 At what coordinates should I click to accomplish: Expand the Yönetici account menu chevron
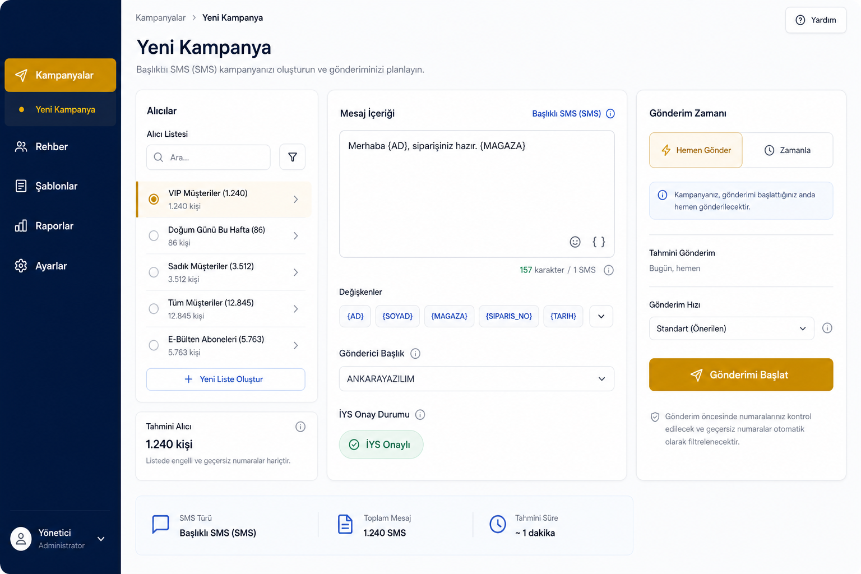[101, 539]
